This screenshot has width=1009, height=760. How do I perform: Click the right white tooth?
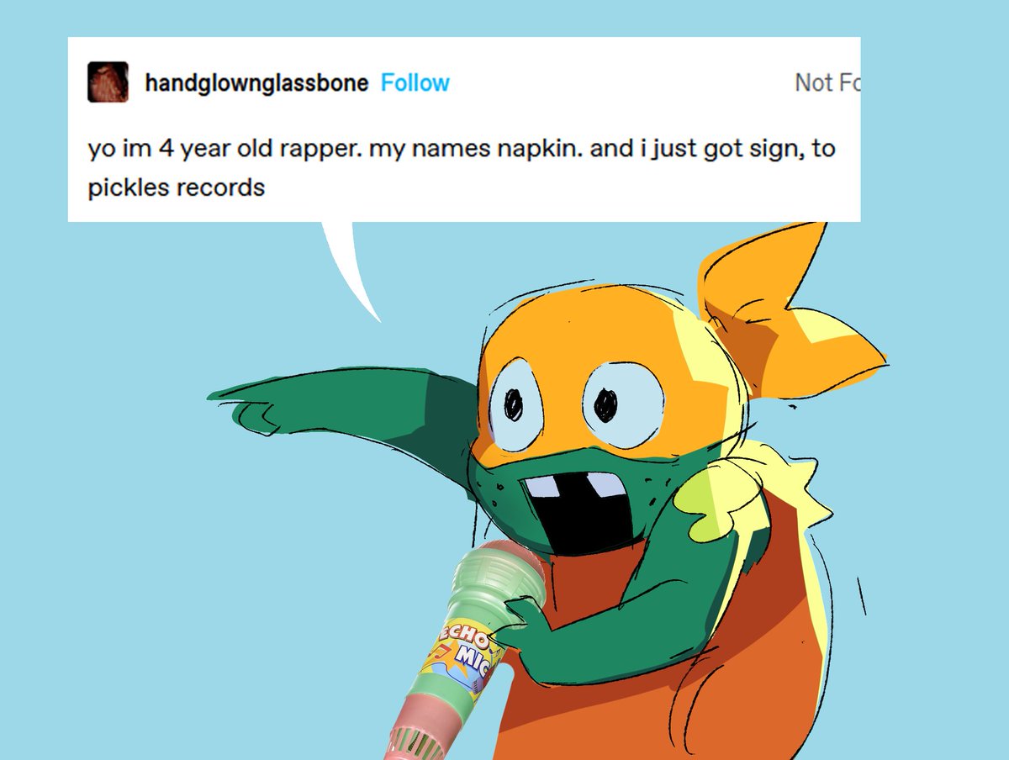point(600,483)
